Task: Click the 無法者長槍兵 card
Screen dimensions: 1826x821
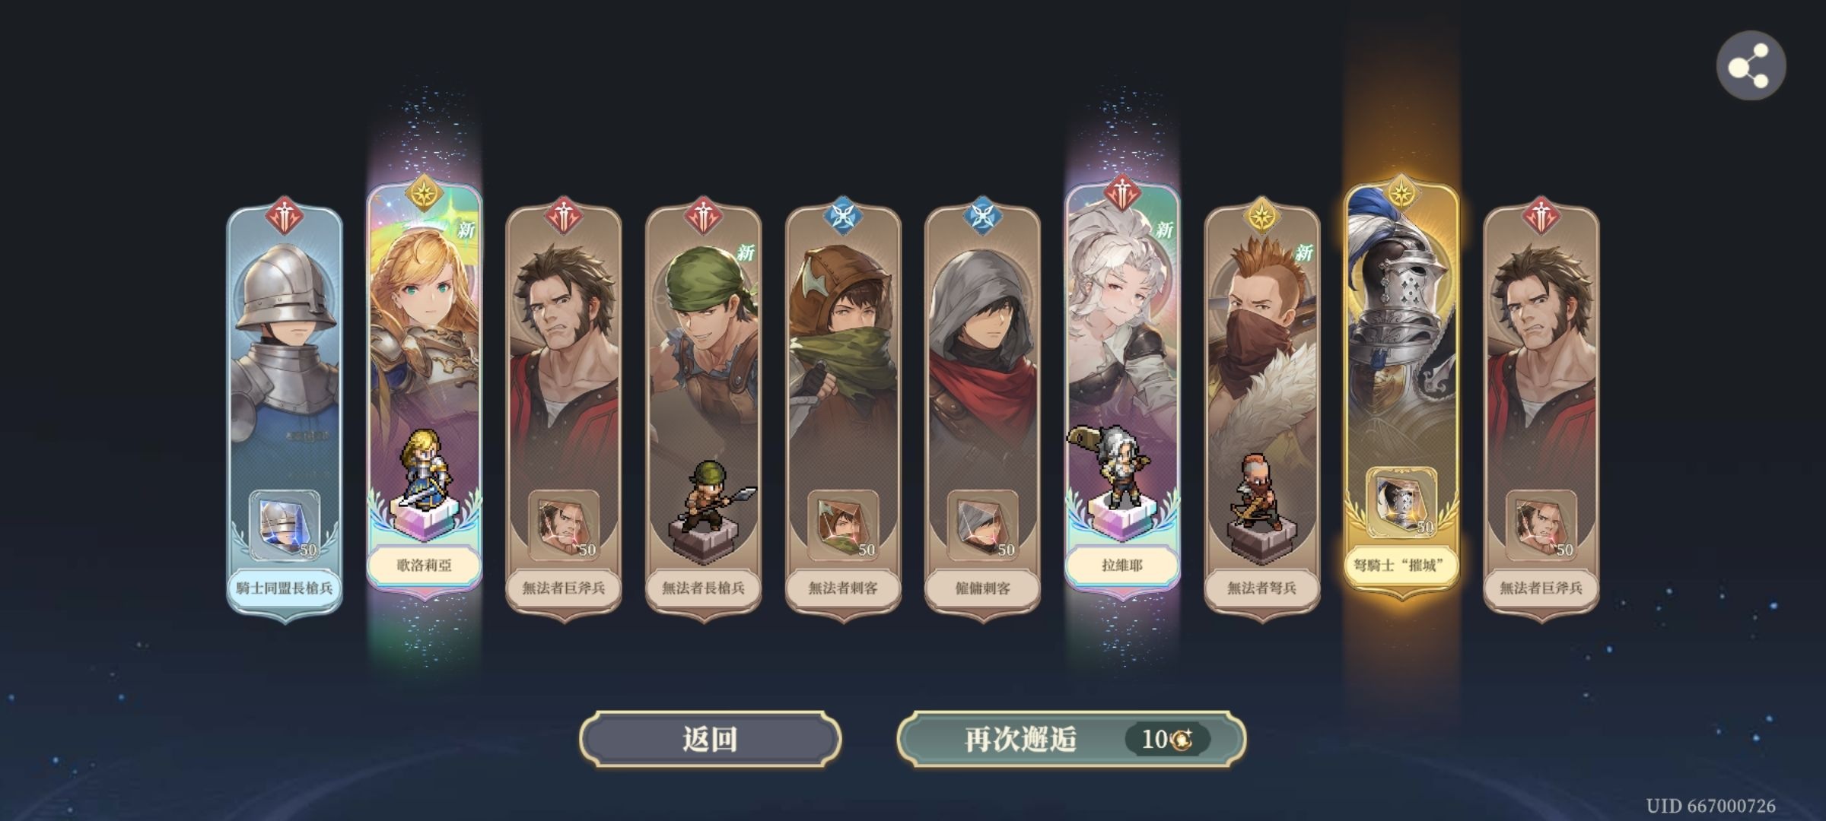Action: [703, 410]
